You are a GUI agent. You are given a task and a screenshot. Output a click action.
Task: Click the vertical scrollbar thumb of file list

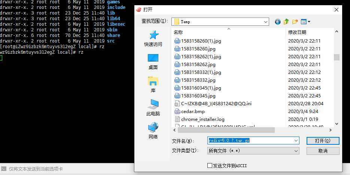pos(337,57)
